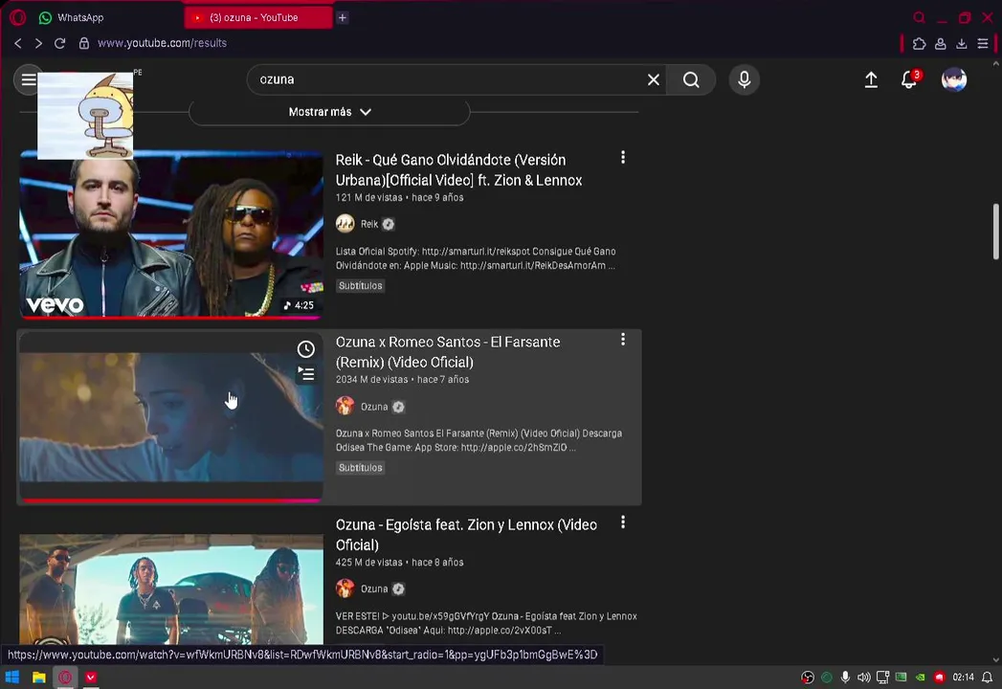Click Subtítulos badge on Reik video

point(361,286)
